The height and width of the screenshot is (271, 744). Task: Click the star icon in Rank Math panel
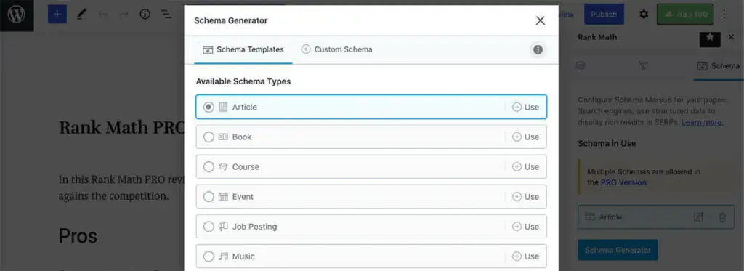710,37
